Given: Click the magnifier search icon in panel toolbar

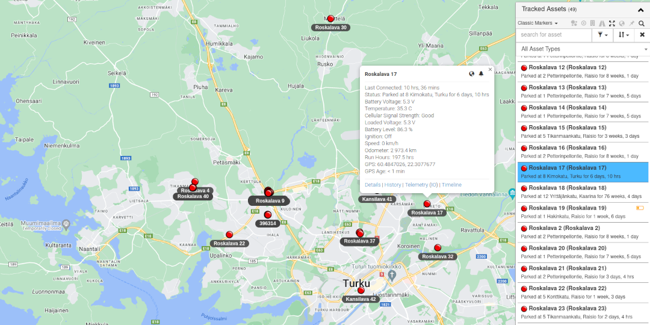Looking at the screenshot, I should pyautogui.click(x=642, y=23).
